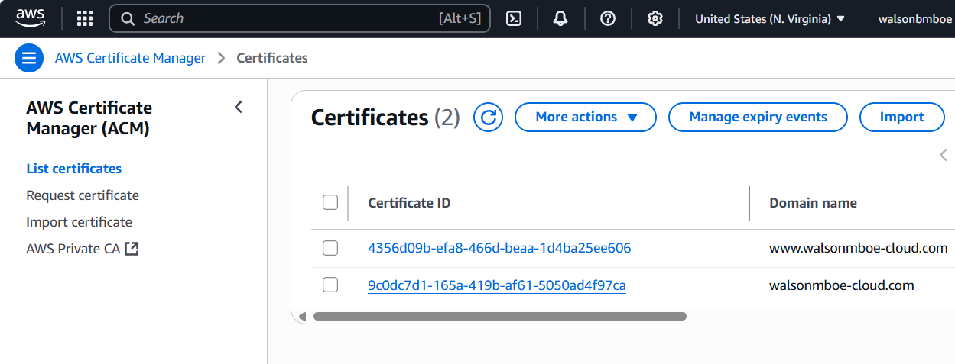Open the AWS services grid menu

tap(85, 18)
